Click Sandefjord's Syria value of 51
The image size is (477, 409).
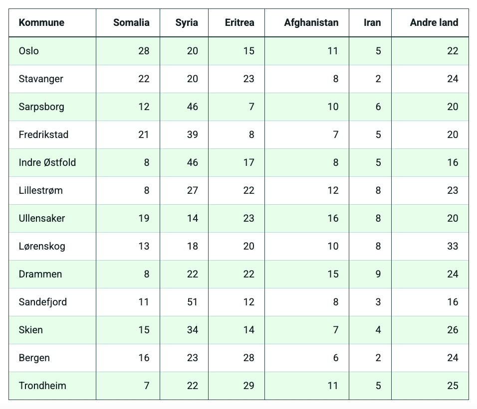click(x=192, y=302)
